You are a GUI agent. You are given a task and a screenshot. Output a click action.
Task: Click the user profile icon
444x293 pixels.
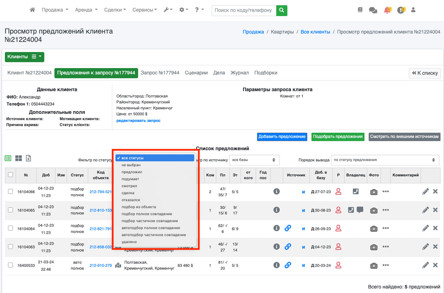[413, 10]
